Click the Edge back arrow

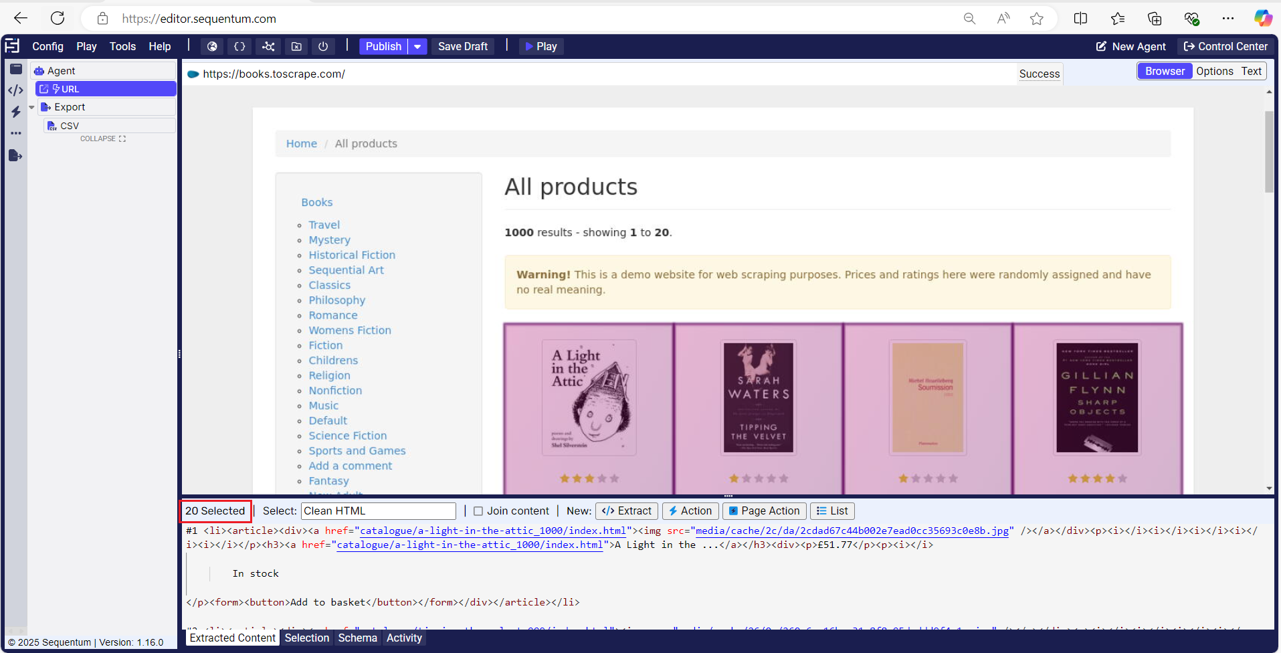click(x=21, y=18)
